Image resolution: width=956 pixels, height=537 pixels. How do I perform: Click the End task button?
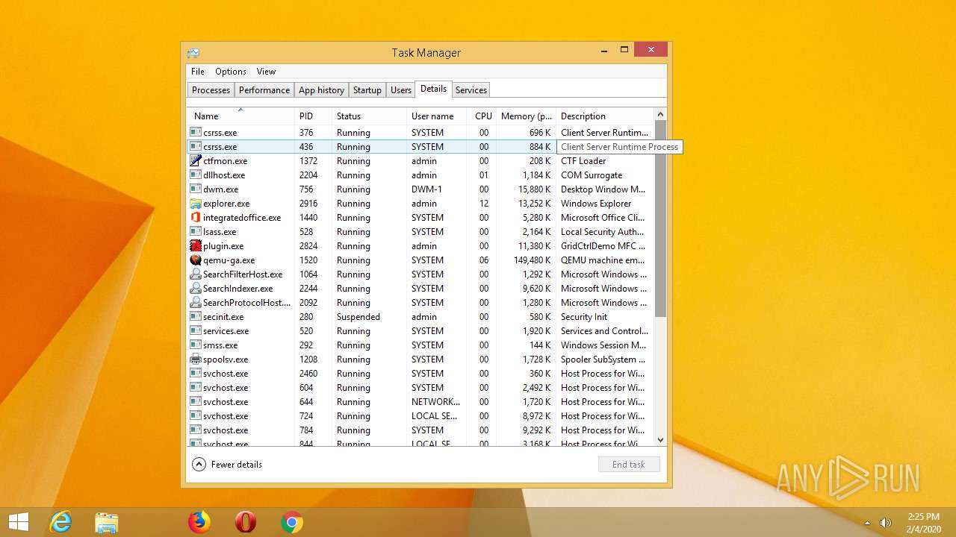629,464
